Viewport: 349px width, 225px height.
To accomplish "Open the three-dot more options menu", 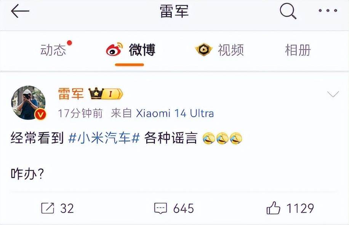I will tap(328, 10).
